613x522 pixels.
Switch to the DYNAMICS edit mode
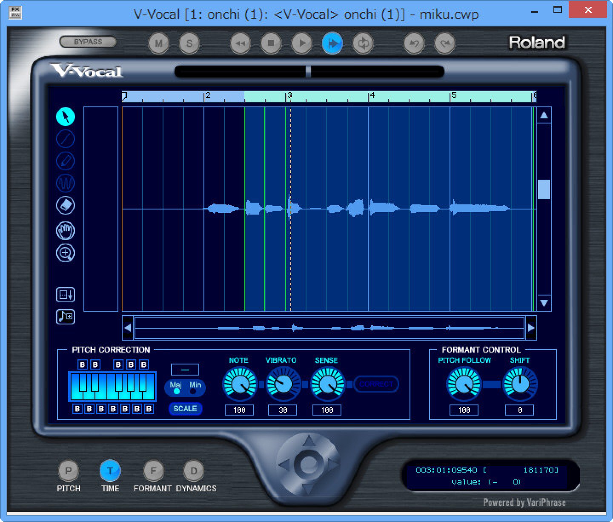tap(194, 471)
